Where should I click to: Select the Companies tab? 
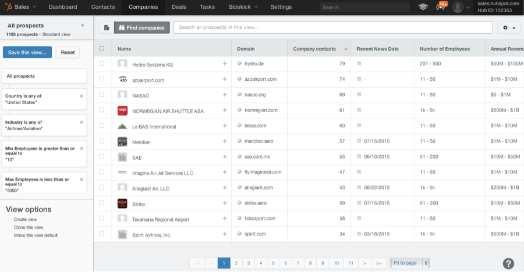pyautogui.click(x=143, y=7)
